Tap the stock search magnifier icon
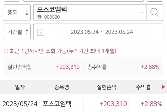 [x=154, y=12]
